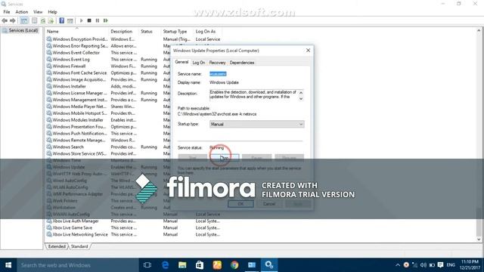
Task: Click description box scroll-down arrow
Action: tap(301, 99)
